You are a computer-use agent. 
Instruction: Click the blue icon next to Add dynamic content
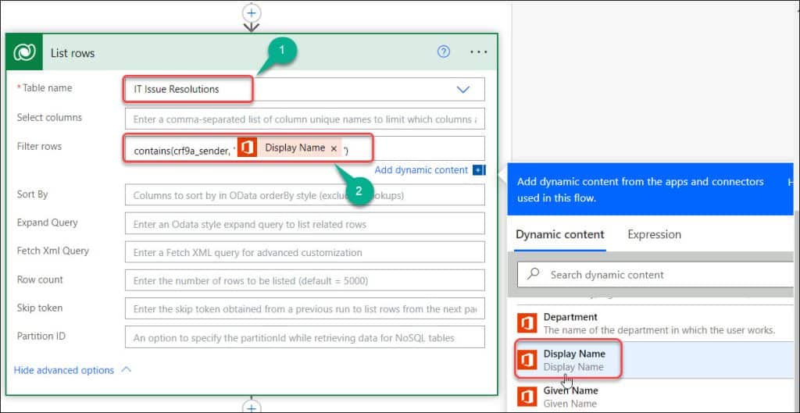click(479, 170)
